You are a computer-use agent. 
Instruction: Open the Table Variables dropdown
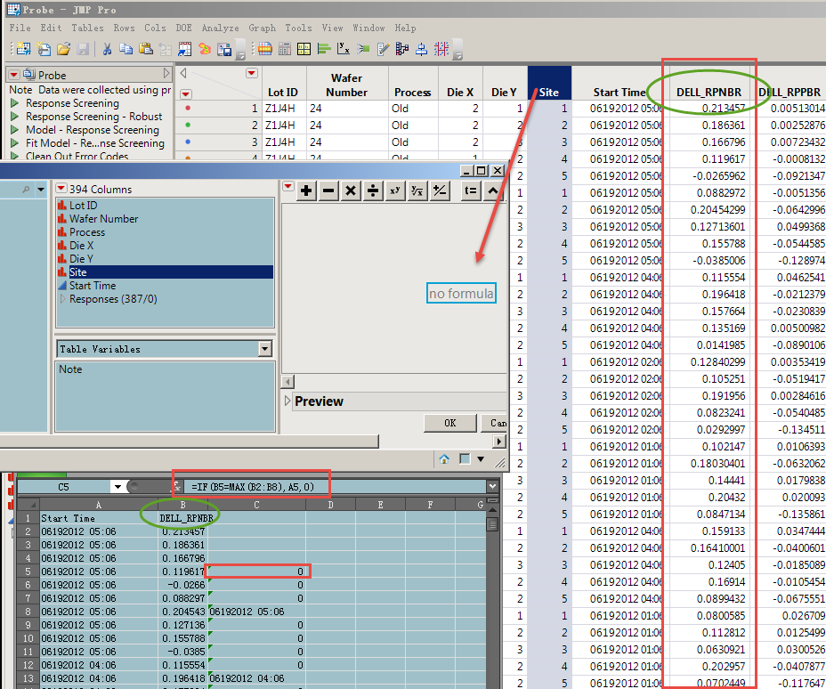tap(264, 349)
